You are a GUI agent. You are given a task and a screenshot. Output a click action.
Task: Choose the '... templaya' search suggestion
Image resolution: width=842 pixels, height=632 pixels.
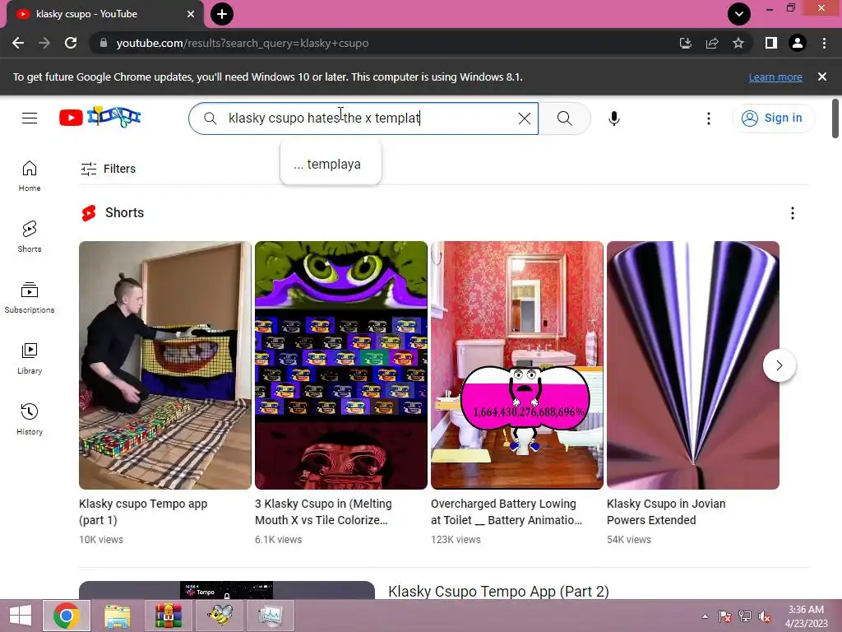point(331,164)
